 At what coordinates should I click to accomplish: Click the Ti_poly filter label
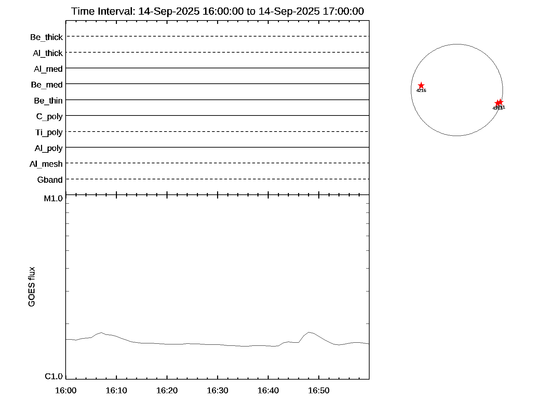point(49,132)
